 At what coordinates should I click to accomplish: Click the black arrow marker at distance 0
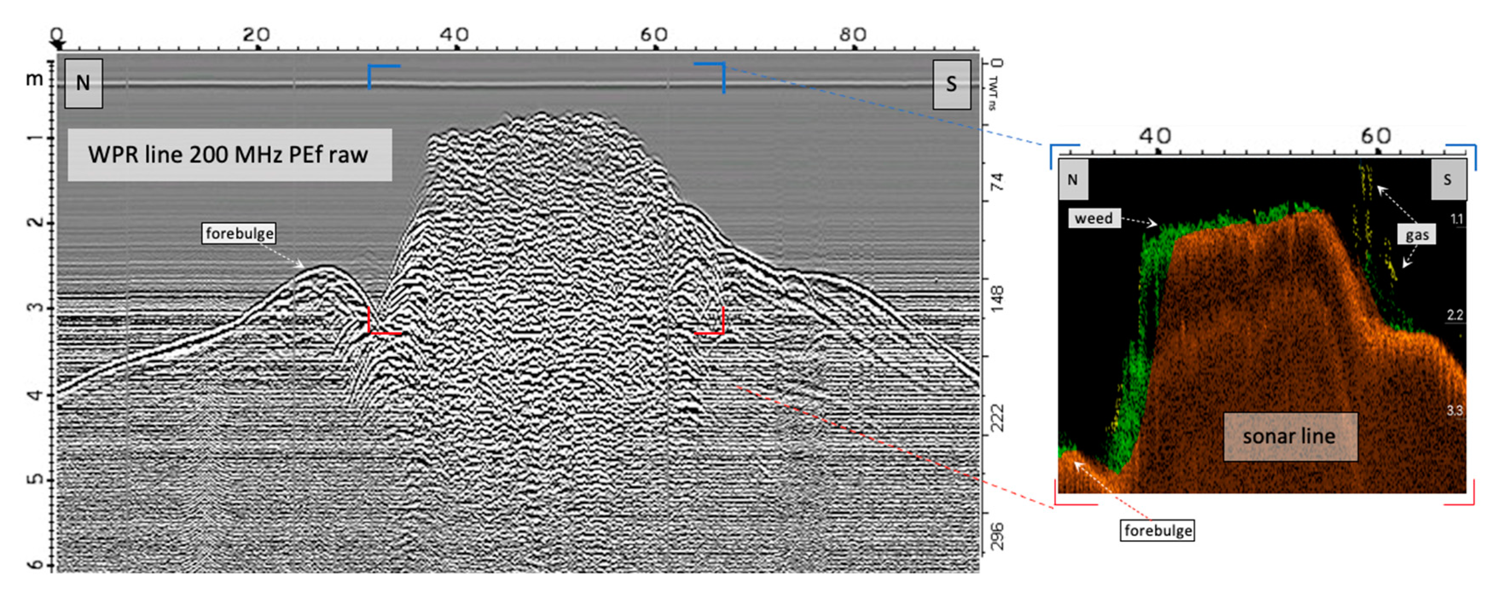click(x=58, y=45)
